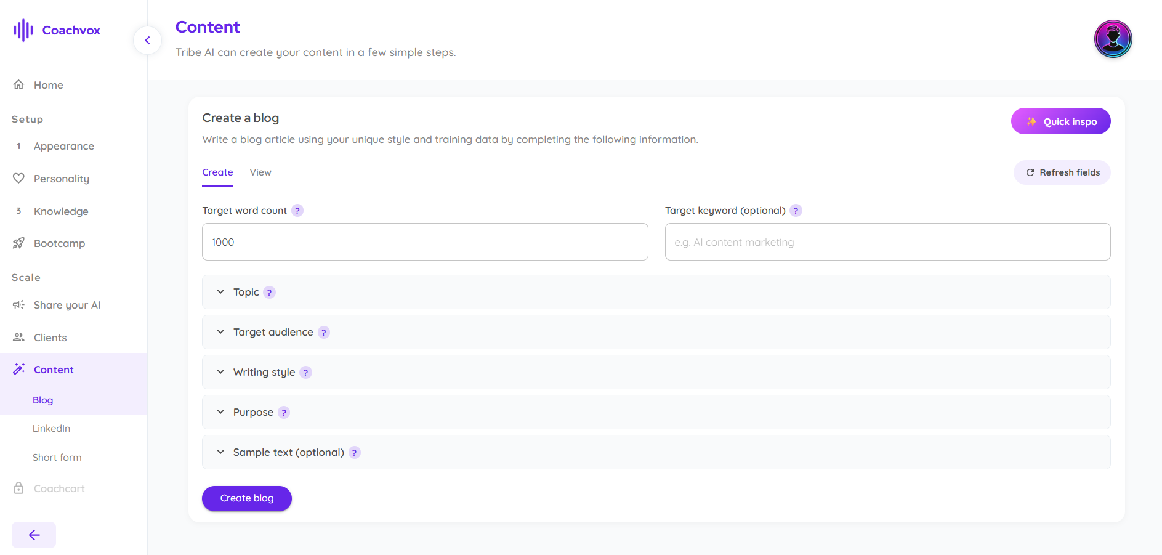1162x555 pixels.
Task: Click the Coachvox brand name
Action: click(71, 30)
